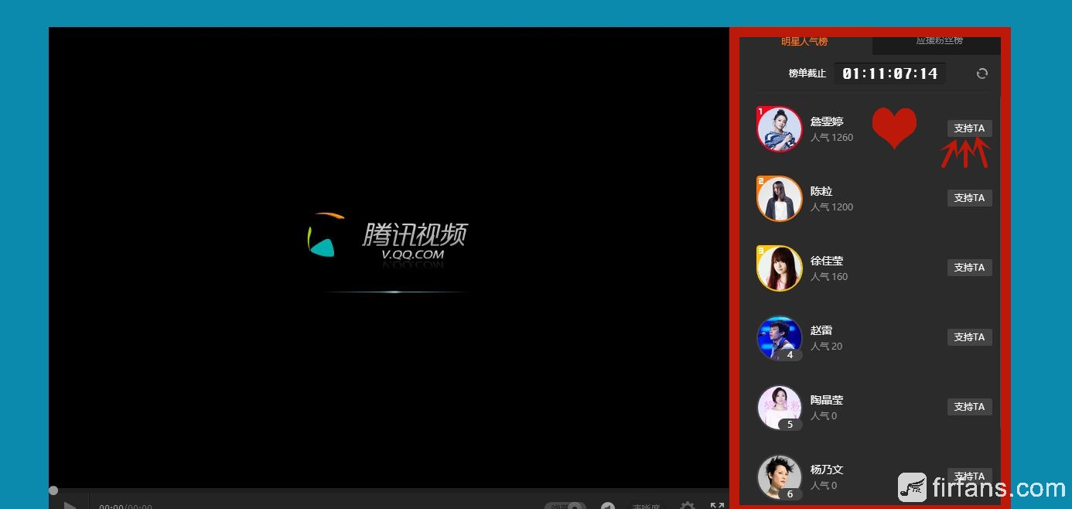Switch to the 应援粉丝榜 tab
This screenshot has height=509, width=1072.
[939, 42]
